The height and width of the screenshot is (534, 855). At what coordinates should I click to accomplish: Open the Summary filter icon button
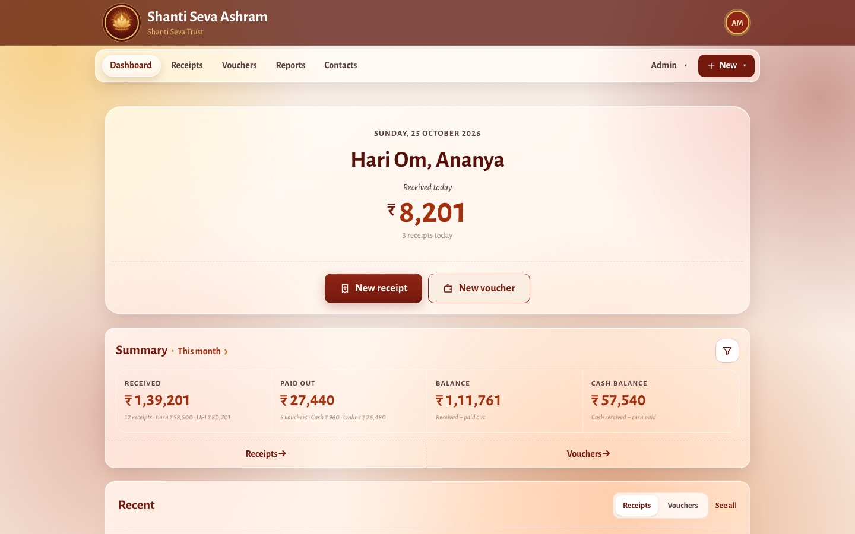(727, 351)
